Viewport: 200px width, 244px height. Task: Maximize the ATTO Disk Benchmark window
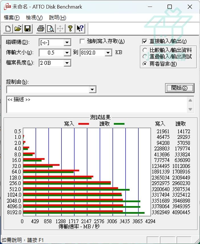tap(170, 7)
